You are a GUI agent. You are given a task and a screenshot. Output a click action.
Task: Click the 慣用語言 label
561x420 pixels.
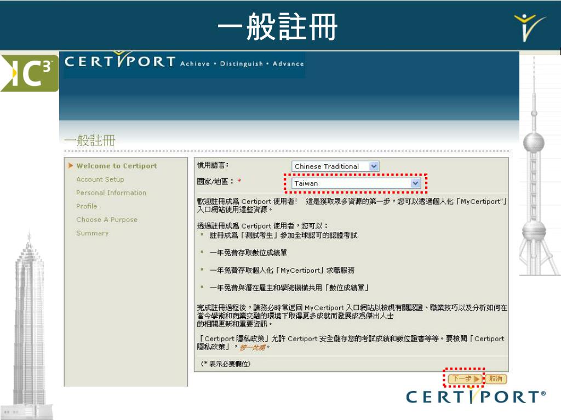click(213, 165)
